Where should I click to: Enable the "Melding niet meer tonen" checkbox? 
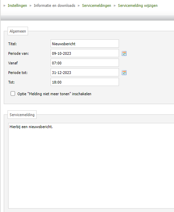pyautogui.click(x=13, y=93)
